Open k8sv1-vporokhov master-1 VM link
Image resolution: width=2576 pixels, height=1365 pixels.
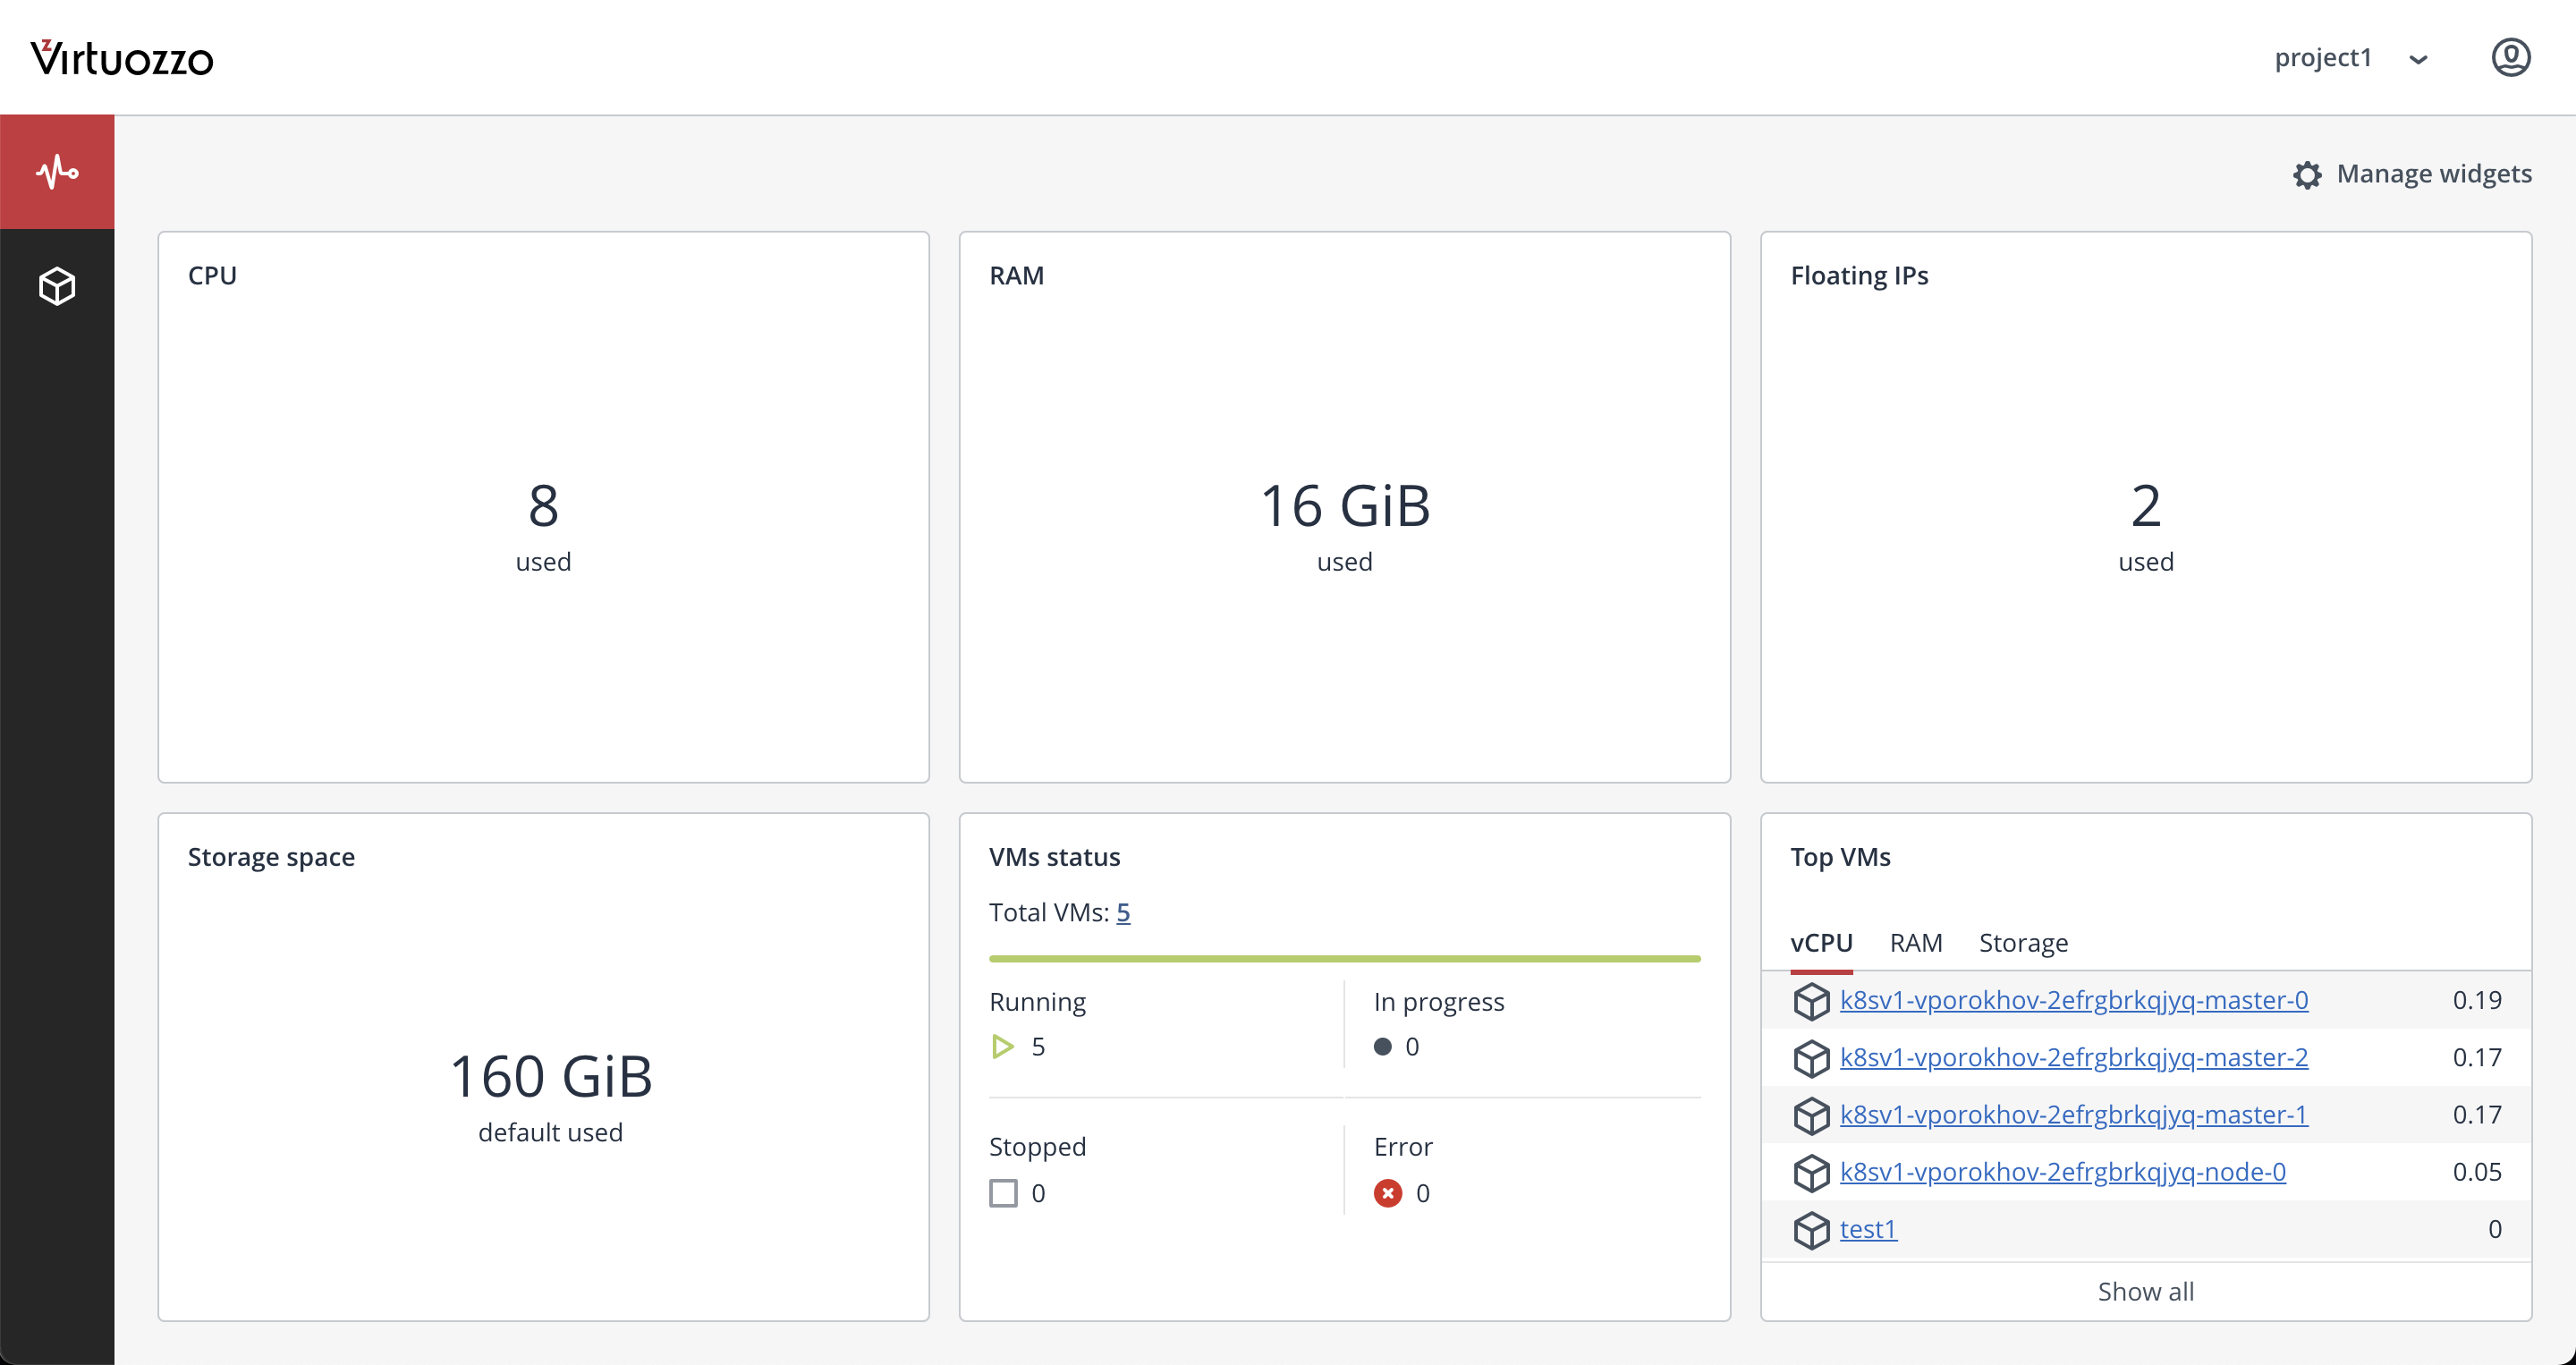pyautogui.click(x=2073, y=1114)
